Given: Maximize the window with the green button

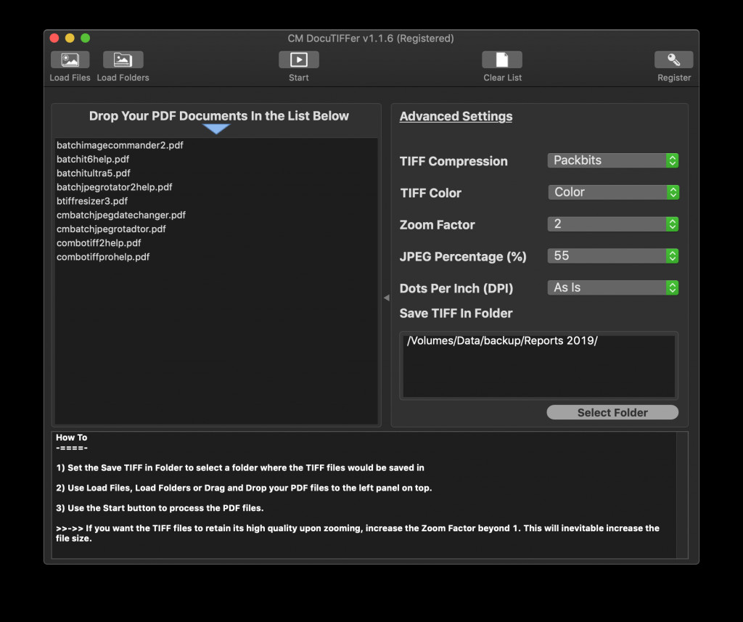Looking at the screenshot, I should pos(86,38).
